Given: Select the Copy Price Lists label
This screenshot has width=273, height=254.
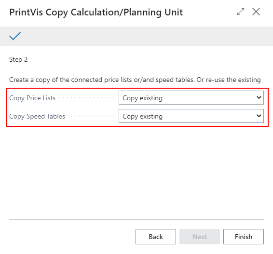Looking at the screenshot, I should 32,98.
